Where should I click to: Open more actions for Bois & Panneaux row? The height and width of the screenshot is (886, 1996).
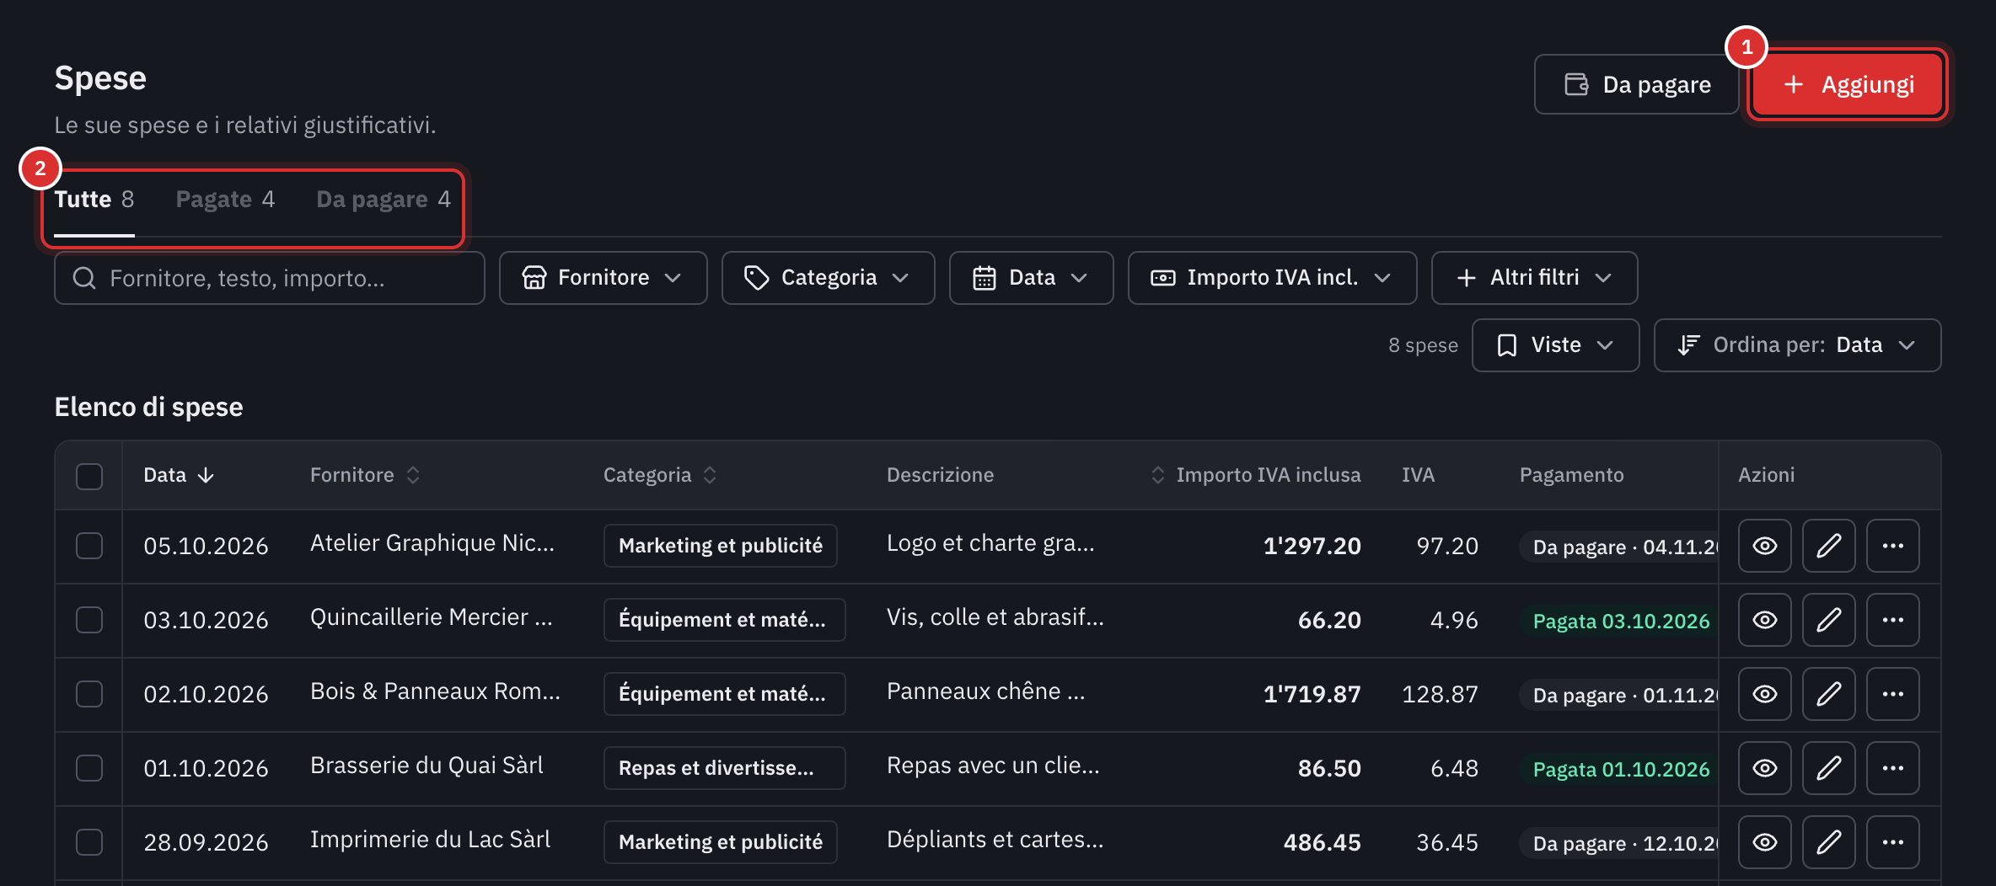tap(1892, 694)
